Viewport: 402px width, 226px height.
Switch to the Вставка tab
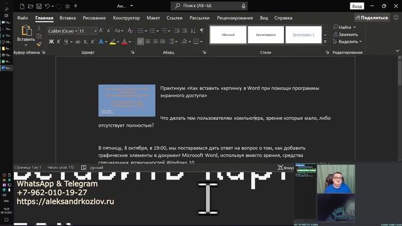coord(67,18)
